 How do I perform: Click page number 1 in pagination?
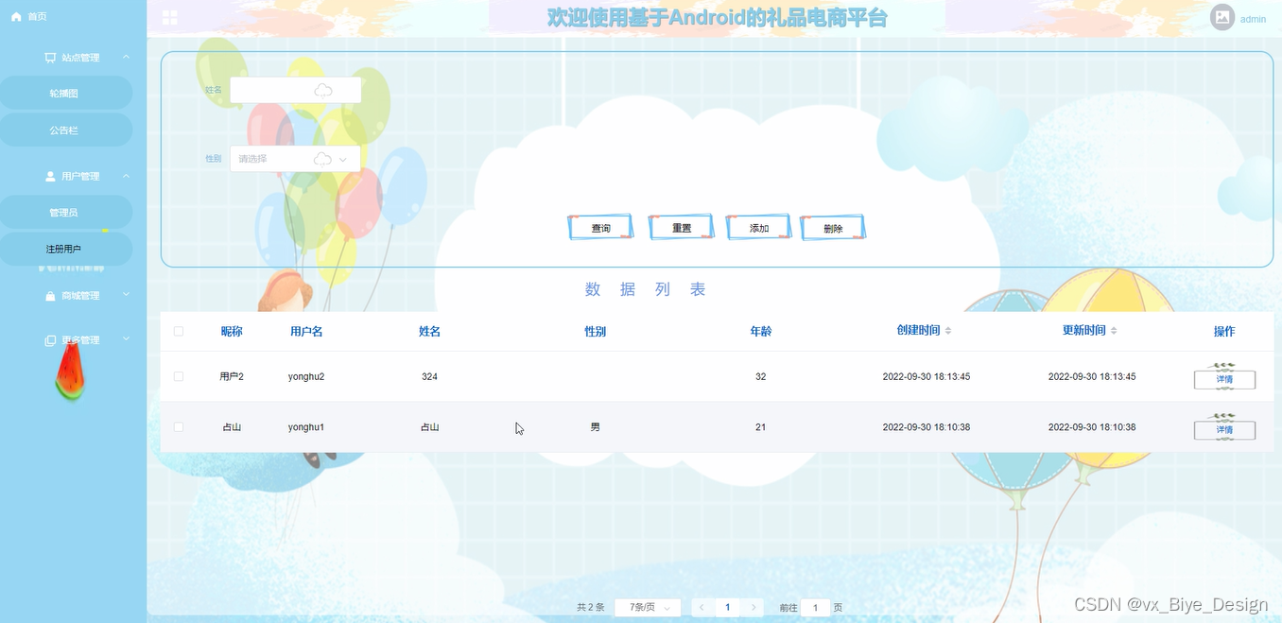coord(727,607)
